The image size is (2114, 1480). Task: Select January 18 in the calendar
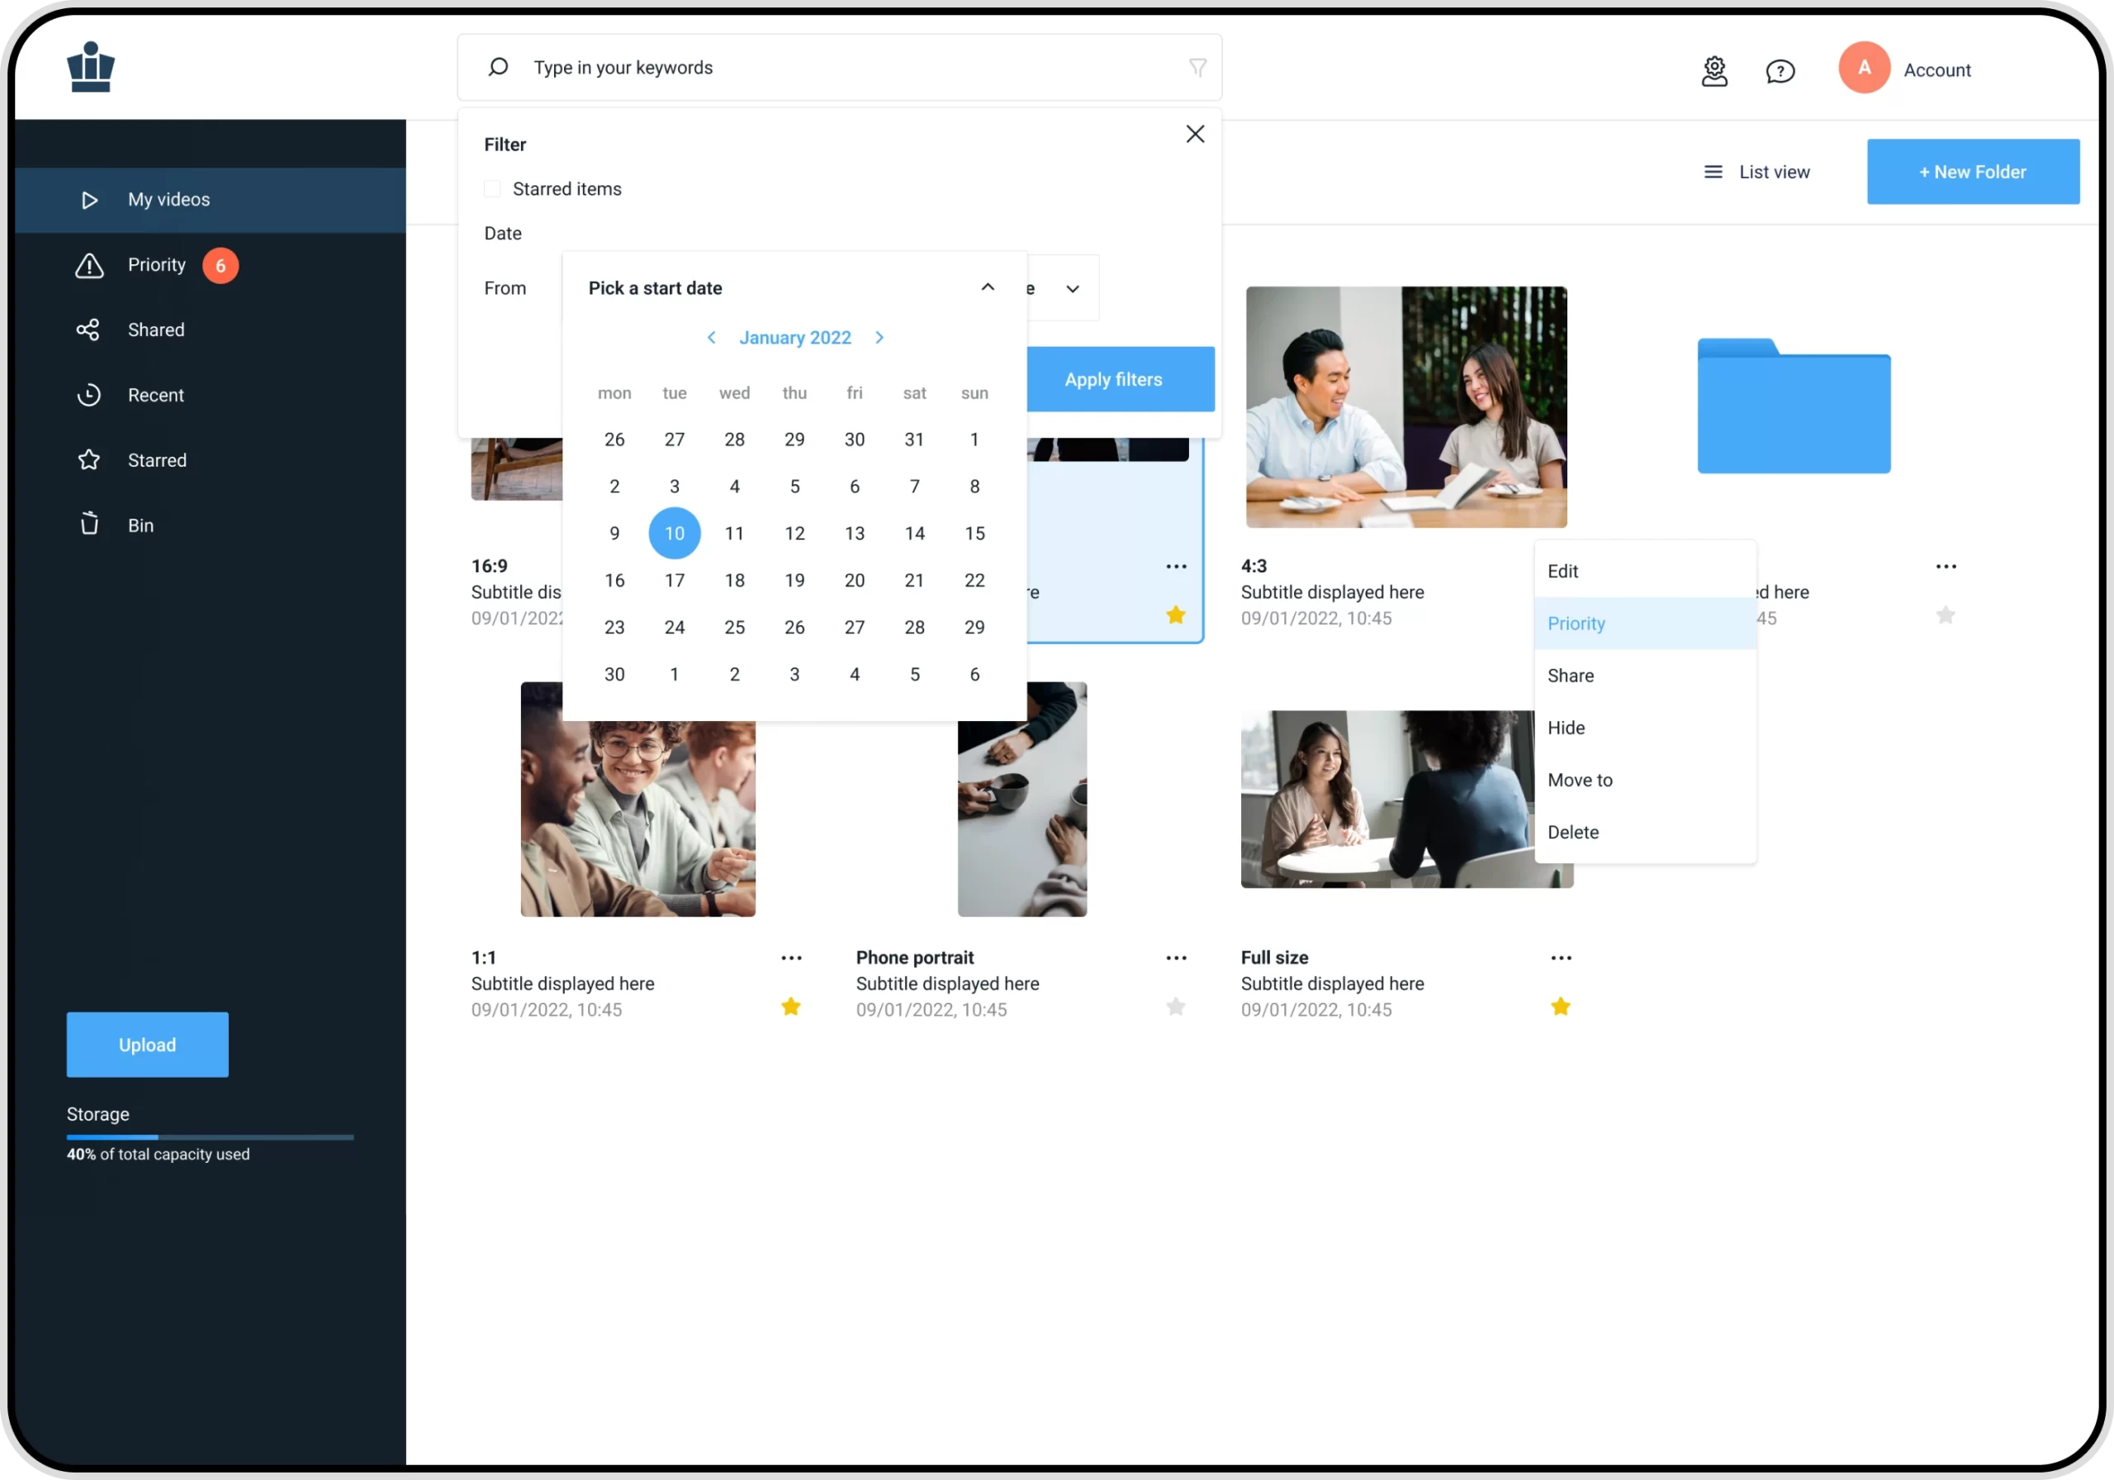click(x=734, y=581)
